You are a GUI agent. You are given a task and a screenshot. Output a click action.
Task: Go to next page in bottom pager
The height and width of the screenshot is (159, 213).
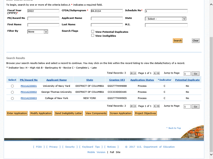pyautogui.click(x=154, y=106)
